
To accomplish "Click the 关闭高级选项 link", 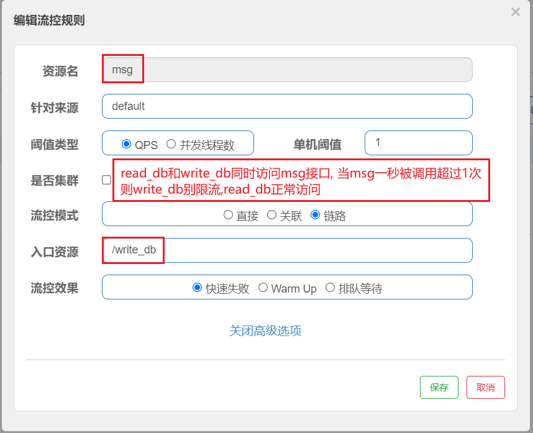I will point(265,330).
